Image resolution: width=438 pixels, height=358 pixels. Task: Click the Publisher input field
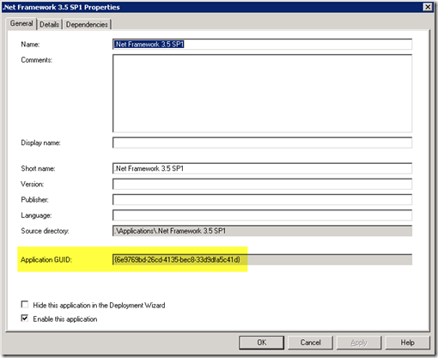[262, 199]
